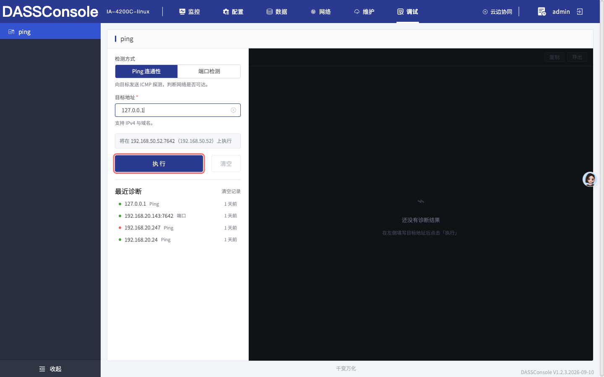This screenshot has width=604, height=377.
Task: Open the 配置 configuration menu
Action: coord(233,12)
